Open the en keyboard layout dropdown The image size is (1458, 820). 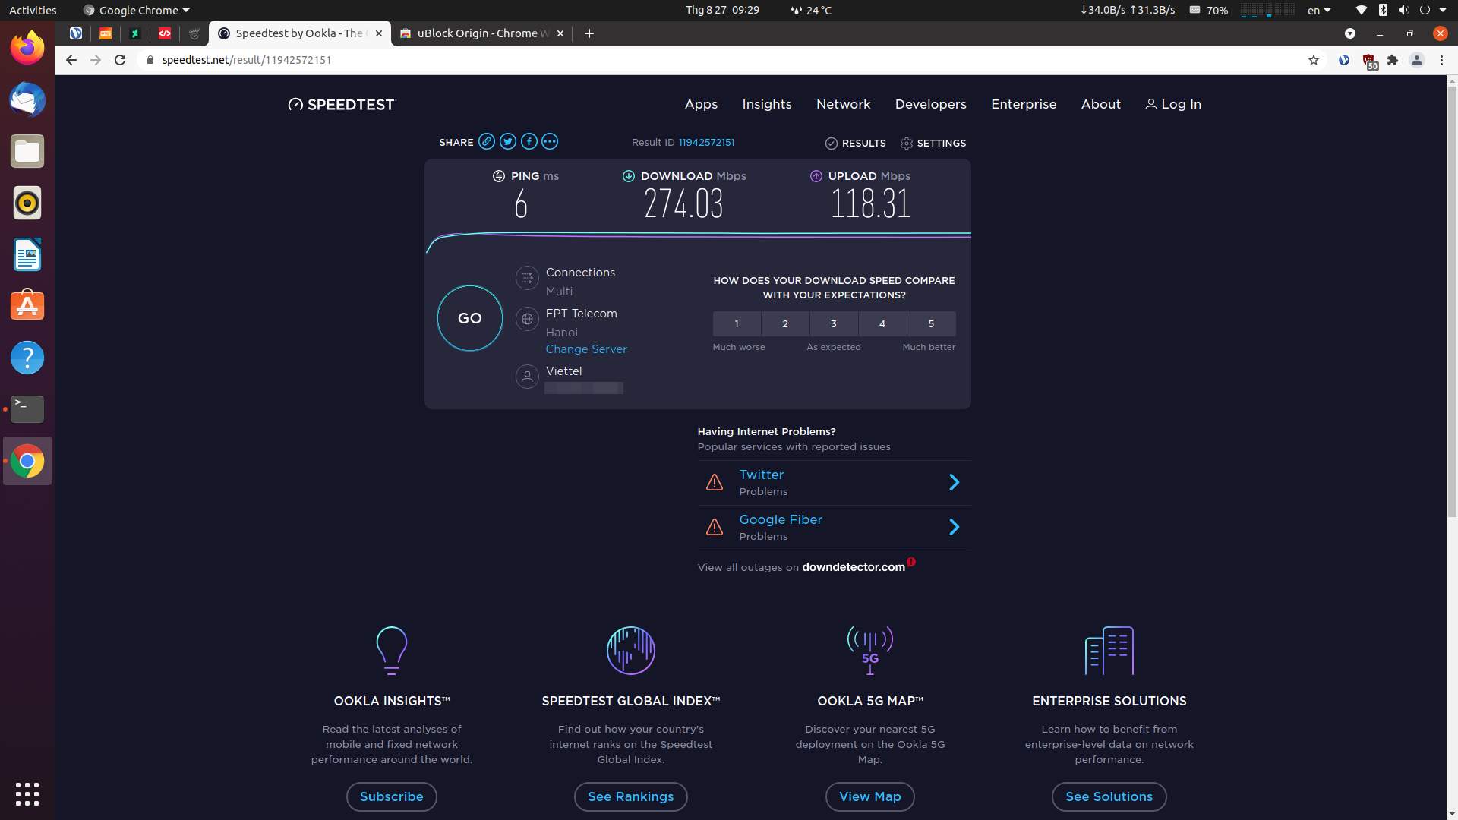(1319, 11)
